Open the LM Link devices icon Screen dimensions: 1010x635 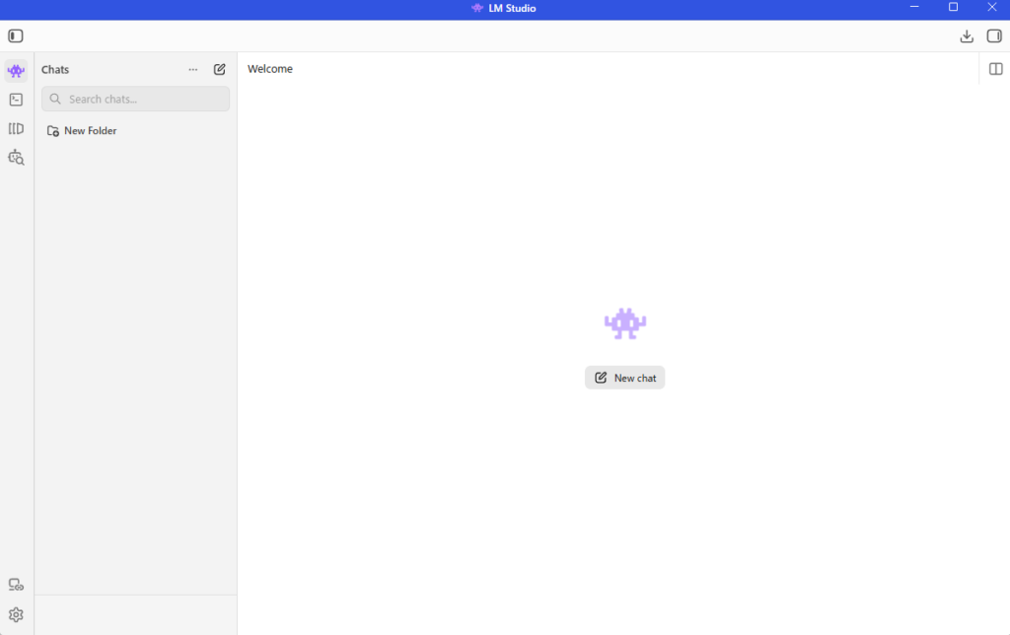point(16,585)
